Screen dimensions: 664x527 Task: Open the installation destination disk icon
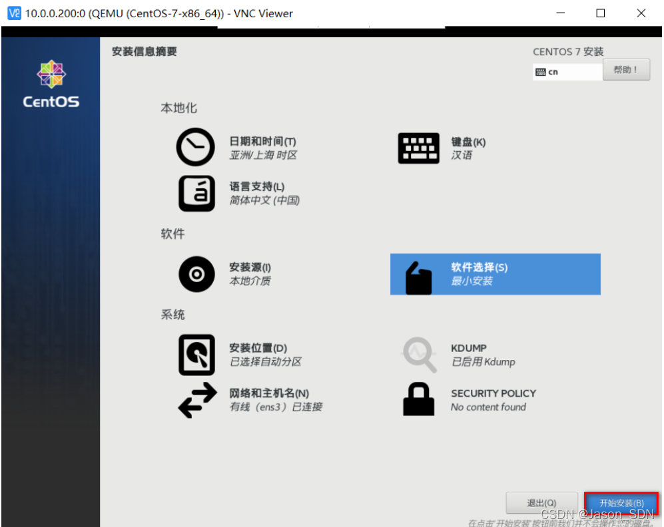point(196,355)
